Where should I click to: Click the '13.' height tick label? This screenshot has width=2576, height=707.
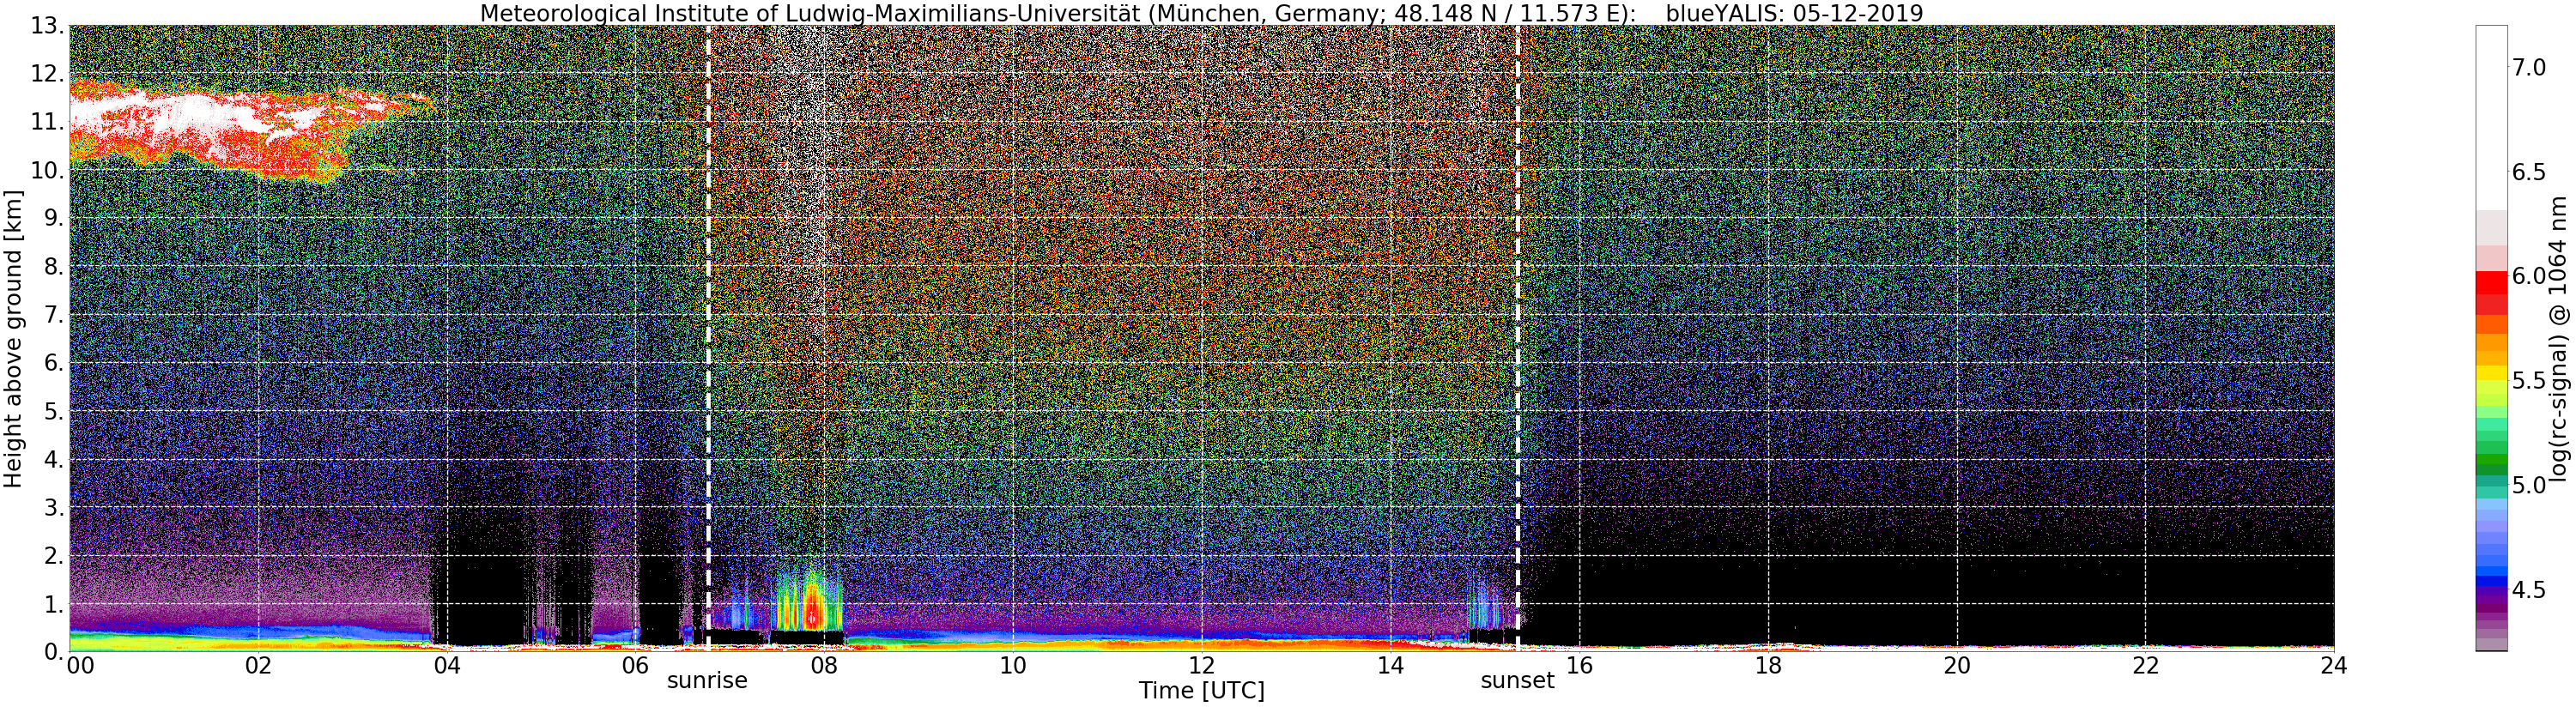[x=47, y=26]
